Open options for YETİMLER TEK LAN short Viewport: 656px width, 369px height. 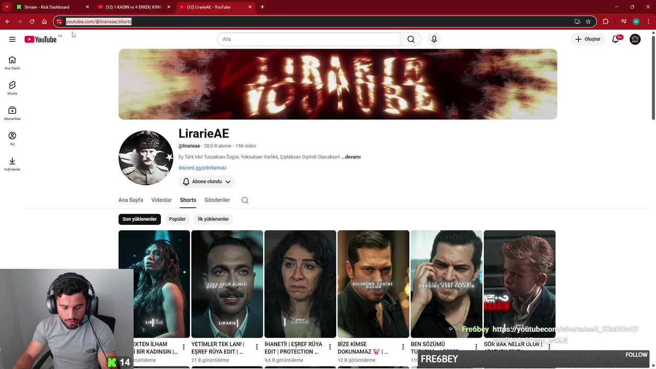pyautogui.click(x=257, y=347)
